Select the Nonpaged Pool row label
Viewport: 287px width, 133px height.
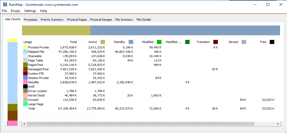coord(38,69)
